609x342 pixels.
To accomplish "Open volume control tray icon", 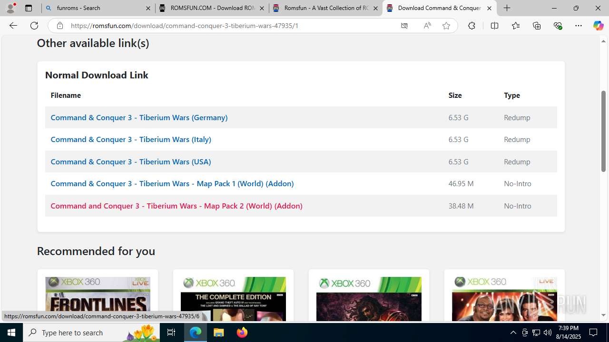I will click(547, 332).
